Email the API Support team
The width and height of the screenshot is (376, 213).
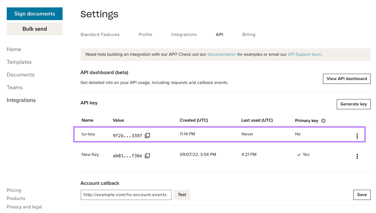(x=304, y=54)
